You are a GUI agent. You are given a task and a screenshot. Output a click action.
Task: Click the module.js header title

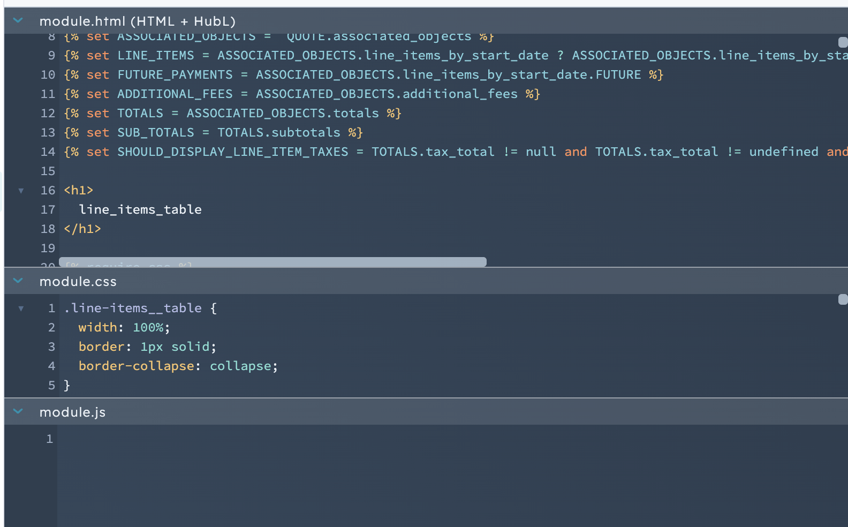(72, 412)
